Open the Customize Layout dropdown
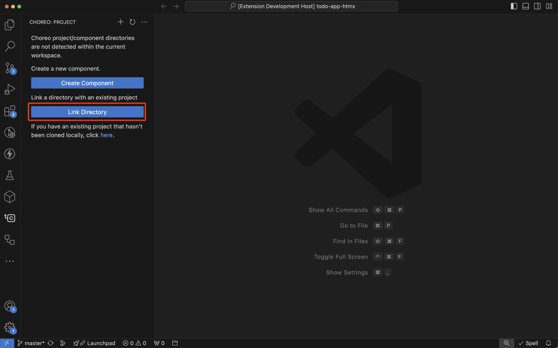This screenshot has width=558, height=348. [549, 6]
